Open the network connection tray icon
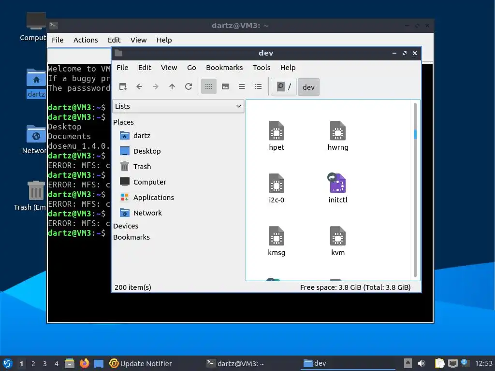 [452, 363]
